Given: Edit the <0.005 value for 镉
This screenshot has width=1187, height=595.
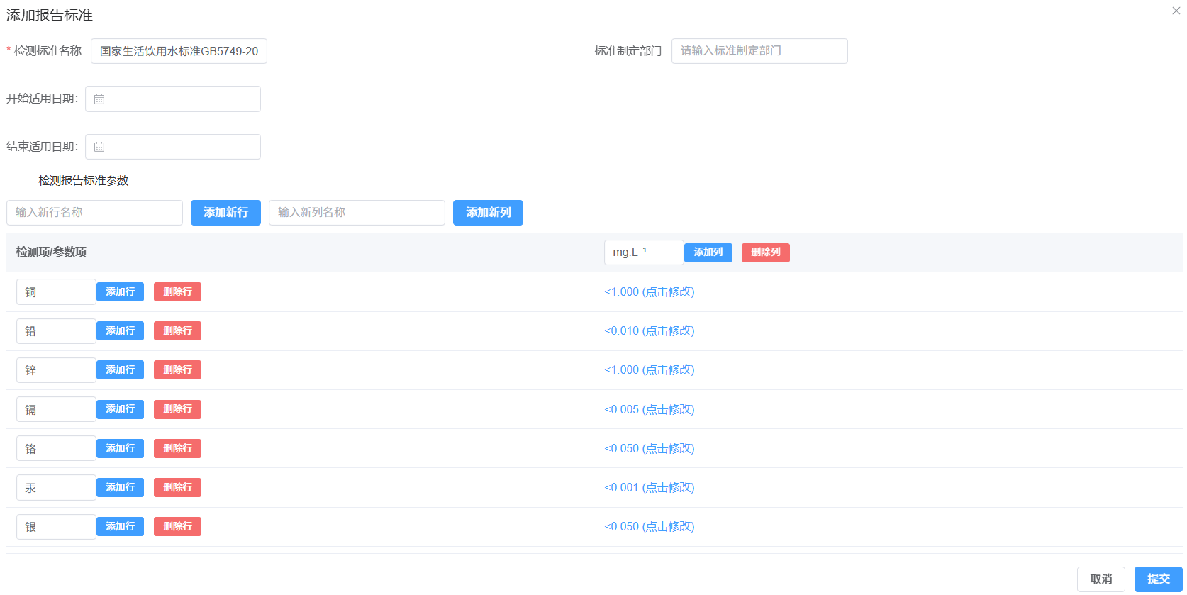Looking at the screenshot, I should click(649, 410).
